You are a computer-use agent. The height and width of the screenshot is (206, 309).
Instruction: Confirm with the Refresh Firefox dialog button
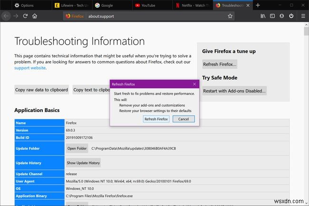156,119
